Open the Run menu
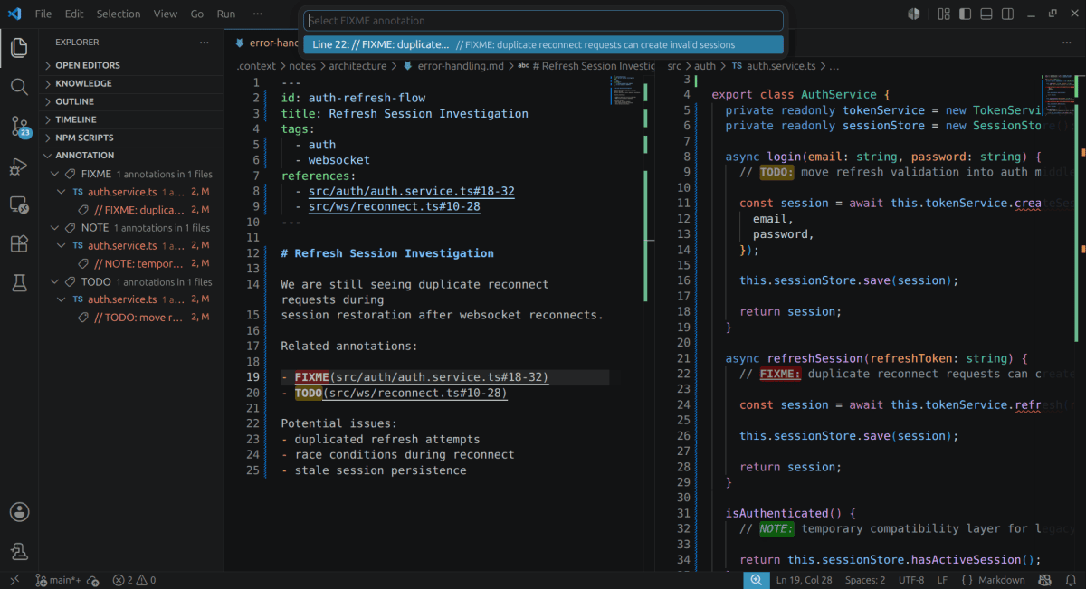 [x=226, y=14]
